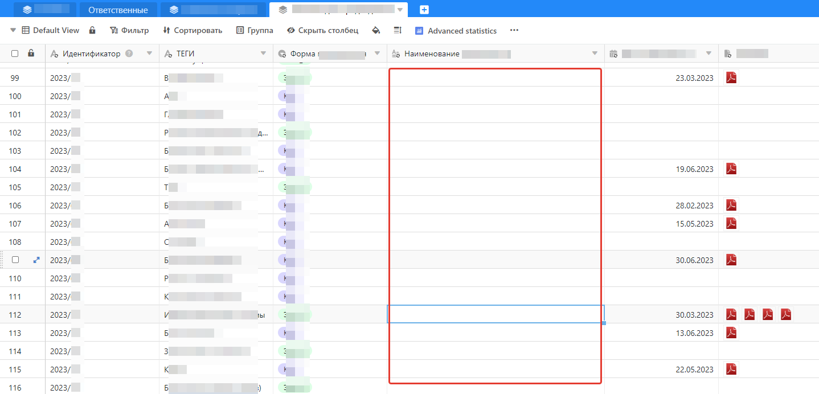Tick the select-all checkbox in the header
819x394 pixels.
[x=15, y=54]
